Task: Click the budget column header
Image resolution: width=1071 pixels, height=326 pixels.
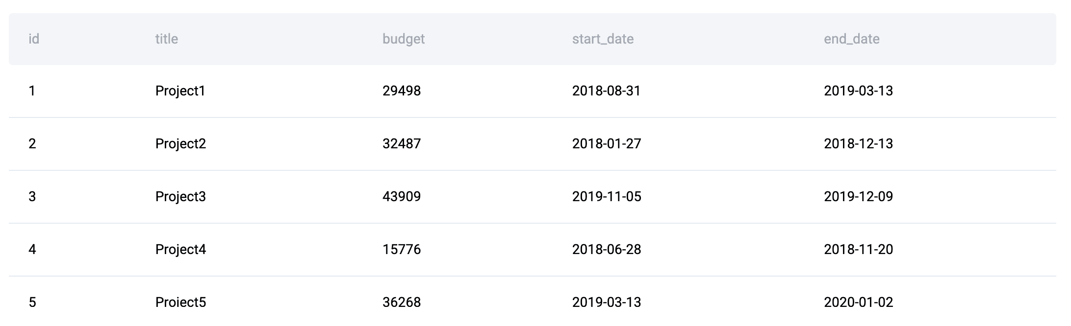Action: point(404,39)
